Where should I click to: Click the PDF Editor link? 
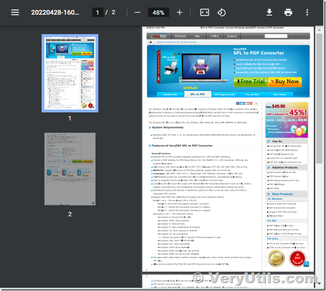[x=274, y=189]
